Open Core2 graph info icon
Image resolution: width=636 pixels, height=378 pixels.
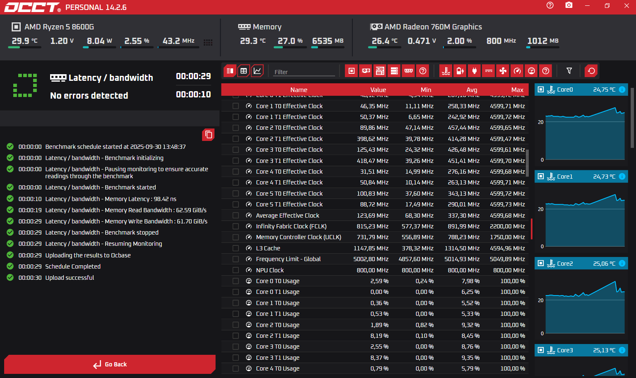coord(622,264)
